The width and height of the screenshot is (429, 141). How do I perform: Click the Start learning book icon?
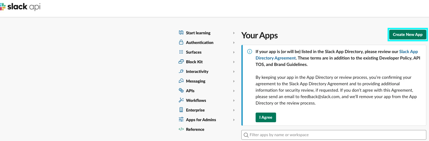pyautogui.click(x=181, y=33)
